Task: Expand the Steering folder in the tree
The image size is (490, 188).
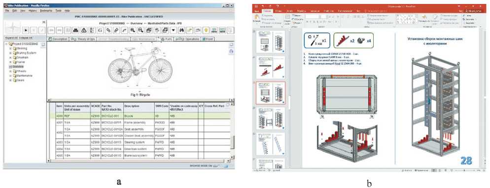Action: [x=11, y=48]
